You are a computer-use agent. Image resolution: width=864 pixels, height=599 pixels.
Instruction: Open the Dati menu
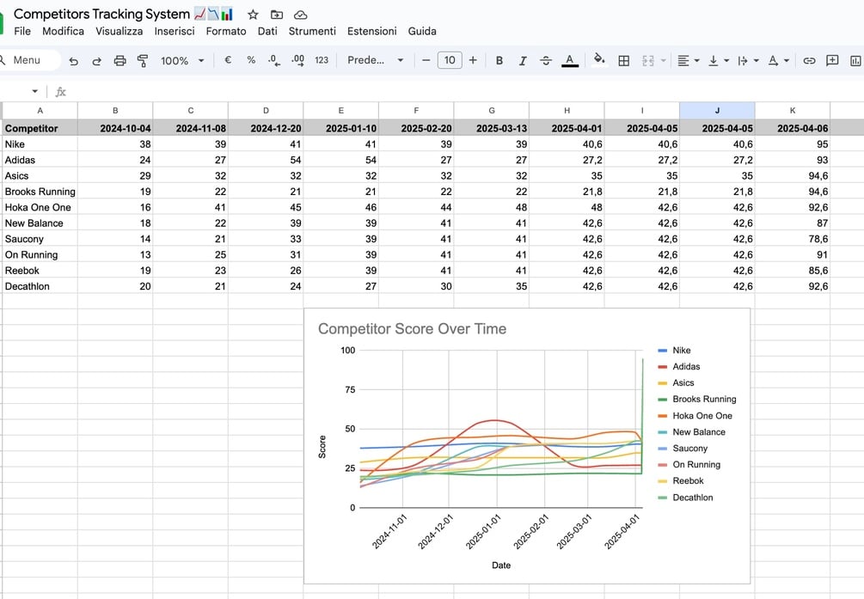pos(267,32)
